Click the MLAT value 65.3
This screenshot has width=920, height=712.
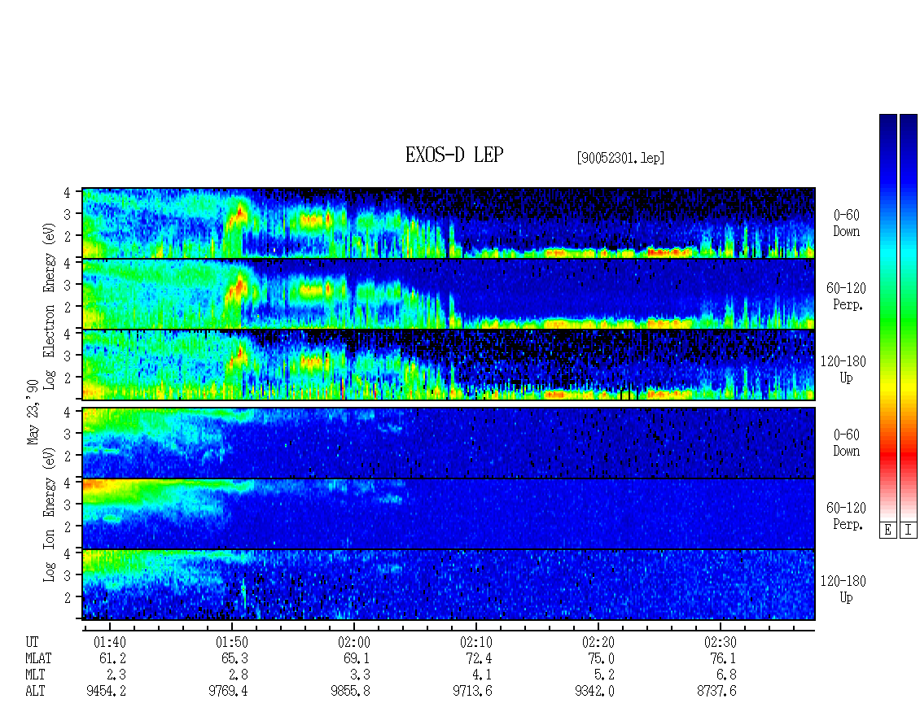(234, 658)
